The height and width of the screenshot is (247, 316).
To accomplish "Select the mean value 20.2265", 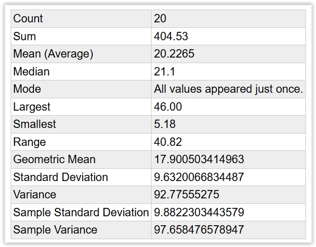I will (x=174, y=54).
